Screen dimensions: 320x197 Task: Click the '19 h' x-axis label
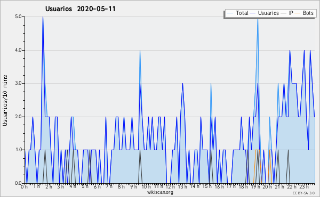(x=255, y=186)
